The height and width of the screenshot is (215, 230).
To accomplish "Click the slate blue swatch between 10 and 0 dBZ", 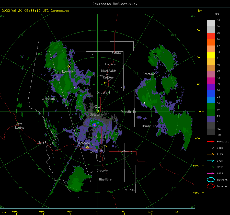I will [x=211, y=119].
